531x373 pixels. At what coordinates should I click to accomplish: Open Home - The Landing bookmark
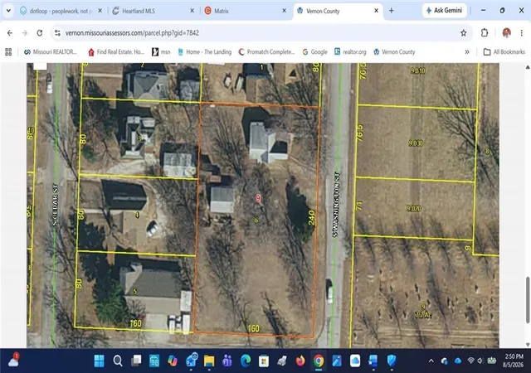[x=205, y=51]
